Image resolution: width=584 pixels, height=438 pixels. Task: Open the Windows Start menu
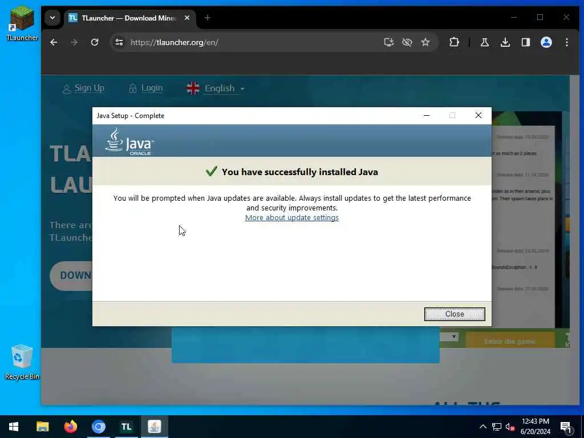pos(14,427)
